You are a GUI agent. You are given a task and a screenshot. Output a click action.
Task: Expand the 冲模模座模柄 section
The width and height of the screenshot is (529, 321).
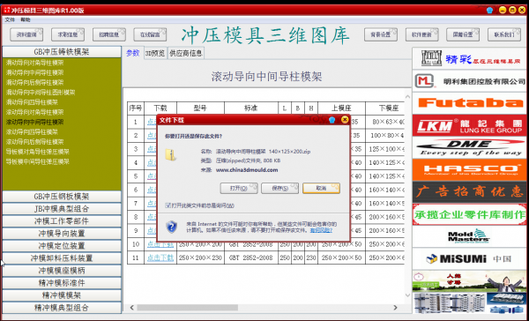tap(62, 271)
